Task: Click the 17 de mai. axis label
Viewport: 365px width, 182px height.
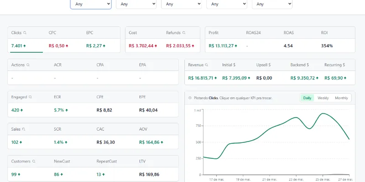Action: [216, 179]
